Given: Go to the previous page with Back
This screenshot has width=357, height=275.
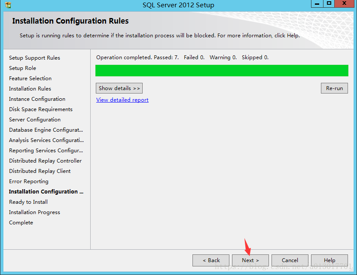Looking at the screenshot, I should 211,260.
